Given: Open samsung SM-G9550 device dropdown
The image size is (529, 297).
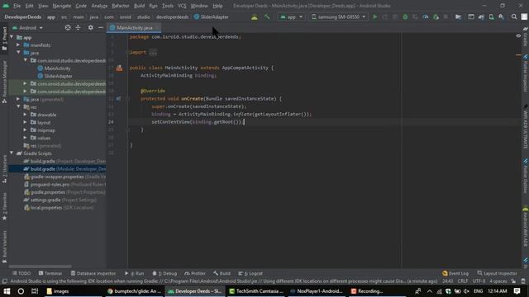Looking at the screenshot, I should click(x=338, y=16).
